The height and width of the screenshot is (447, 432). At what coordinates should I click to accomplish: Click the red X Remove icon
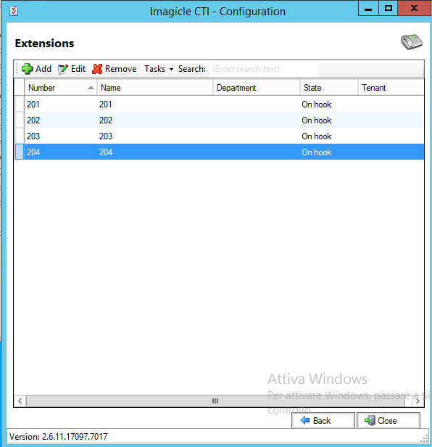[97, 69]
